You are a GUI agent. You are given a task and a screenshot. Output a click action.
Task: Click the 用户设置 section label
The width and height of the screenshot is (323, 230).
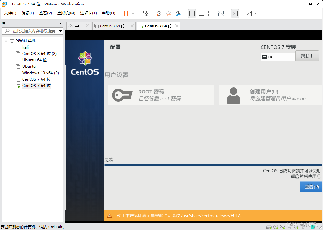pos(116,75)
